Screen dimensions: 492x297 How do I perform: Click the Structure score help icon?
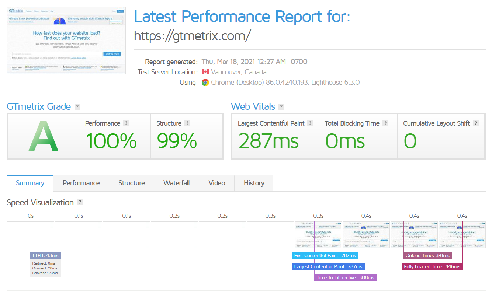coord(187,123)
